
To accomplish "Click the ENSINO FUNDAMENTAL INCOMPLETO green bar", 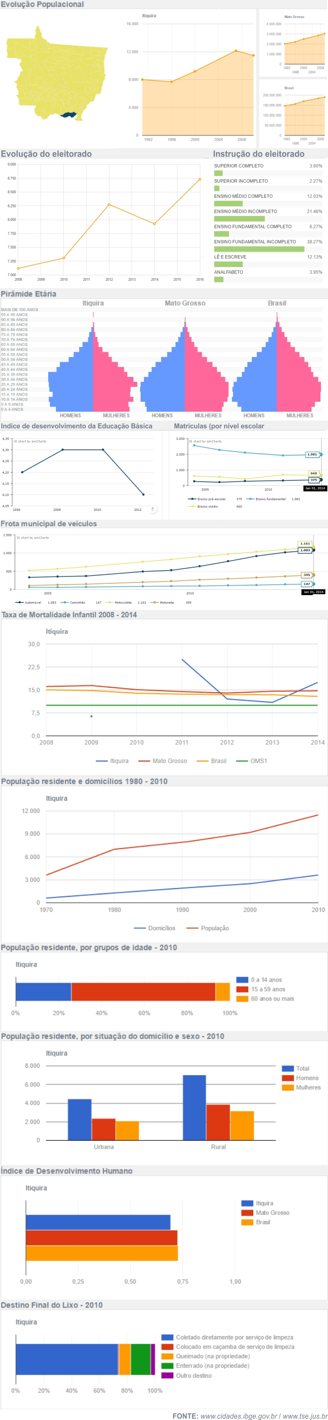I will pyautogui.click(x=259, y=249).
